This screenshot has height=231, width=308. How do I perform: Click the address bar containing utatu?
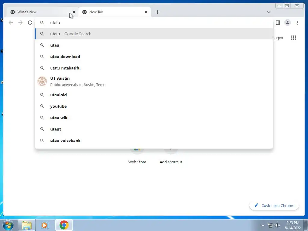pos(154,23)
